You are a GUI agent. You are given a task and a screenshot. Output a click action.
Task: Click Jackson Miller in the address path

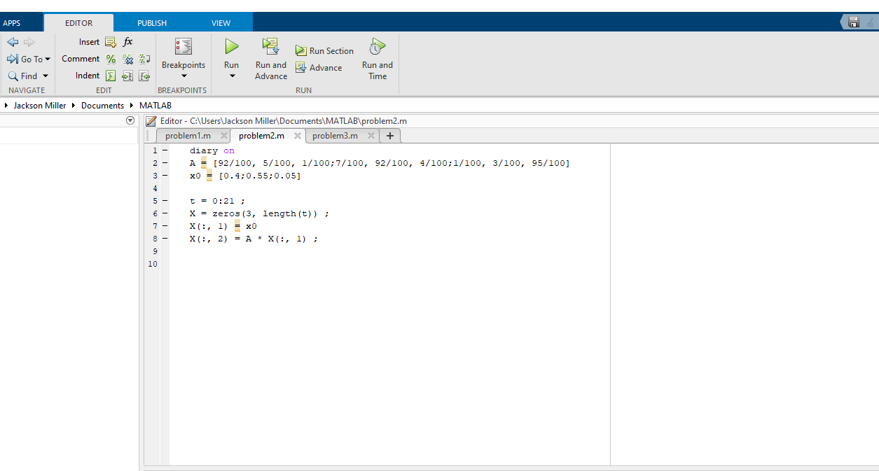point(40,106)
